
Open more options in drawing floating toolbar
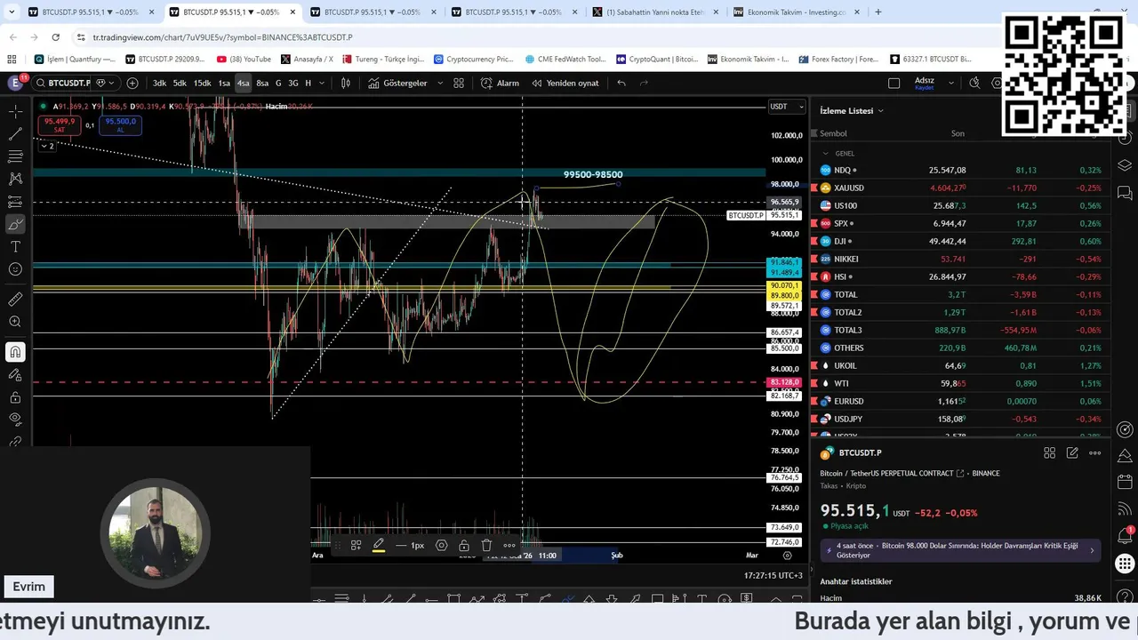pos(509,545)
